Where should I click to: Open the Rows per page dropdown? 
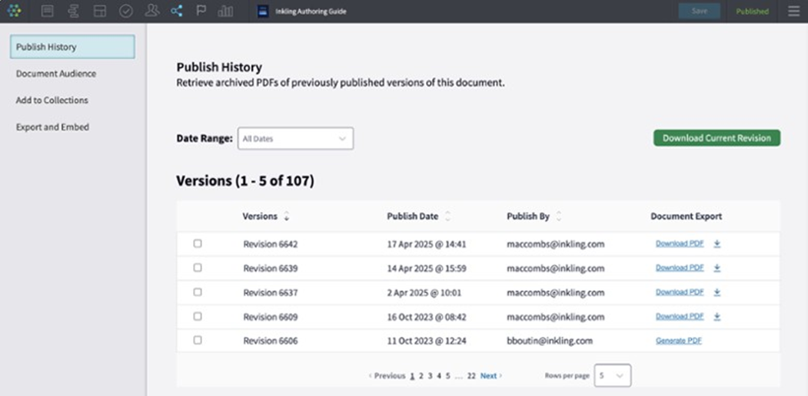[x=612, y=375]
